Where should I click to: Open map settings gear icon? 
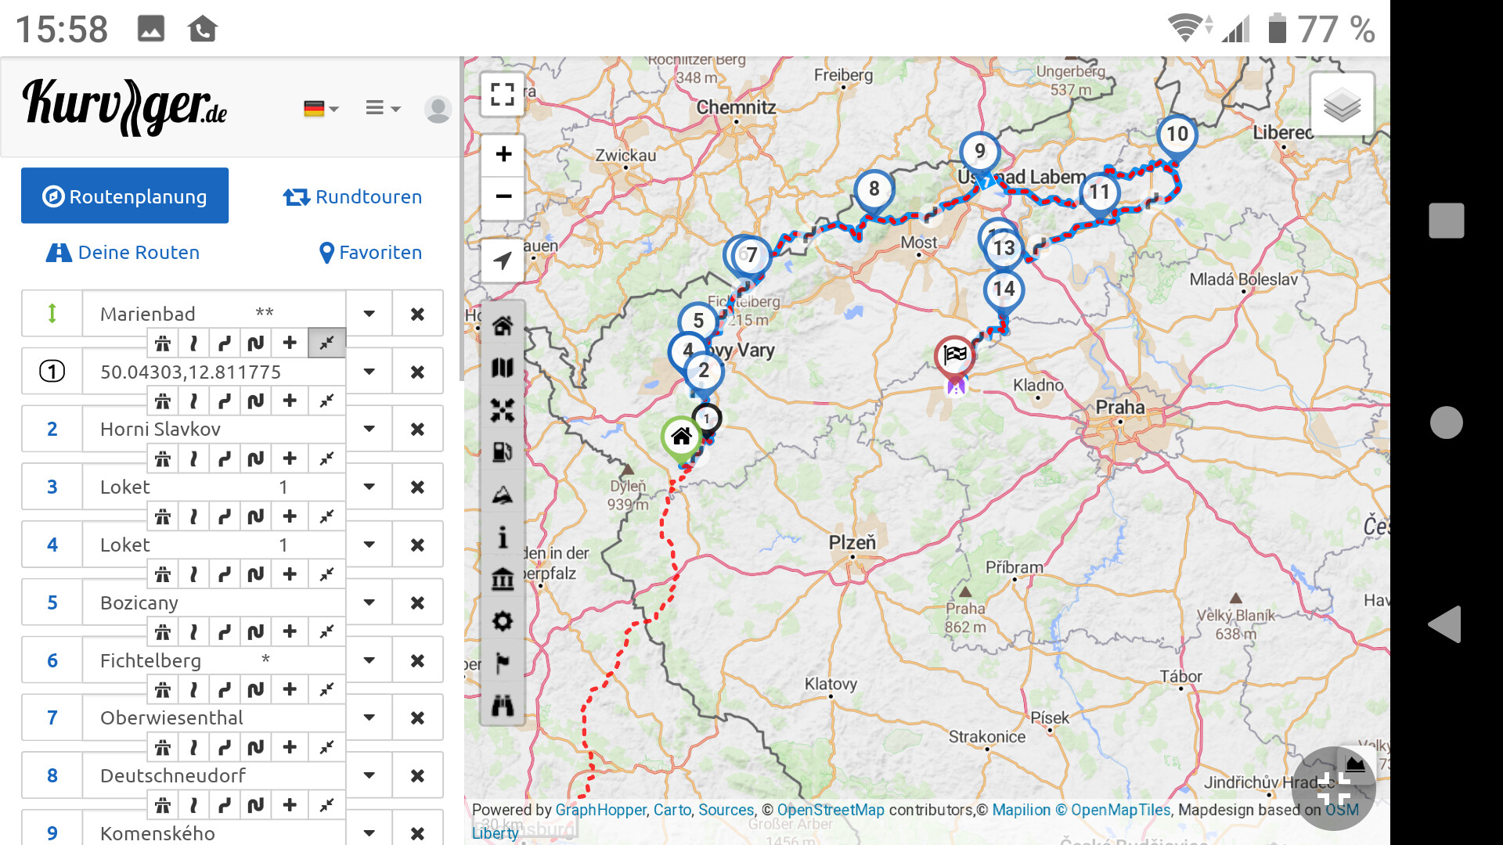coord(503,621)
